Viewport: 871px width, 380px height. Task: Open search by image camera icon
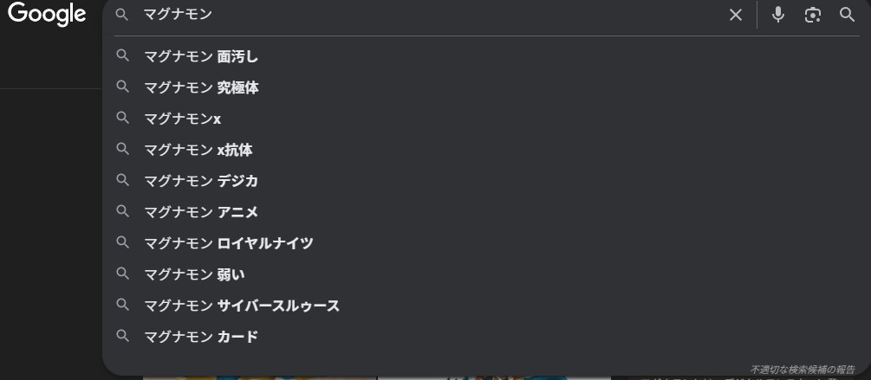click(812, 15)
